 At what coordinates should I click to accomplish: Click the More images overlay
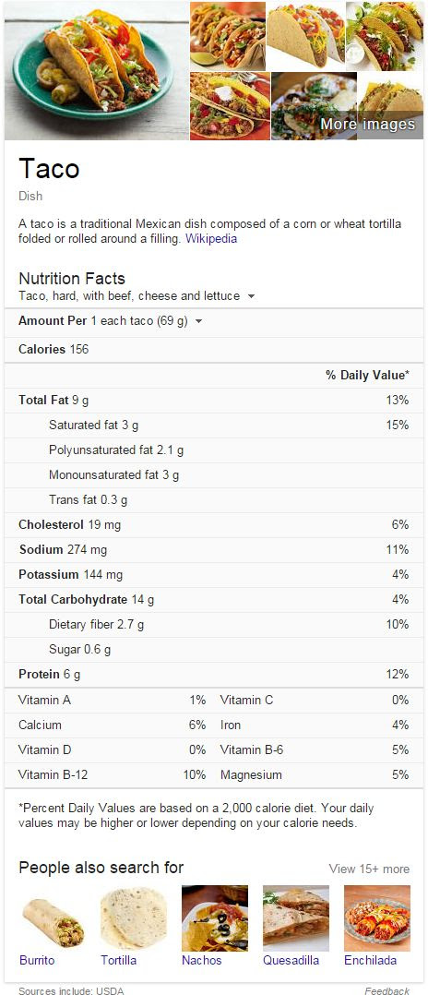click(x=368, y=125)
